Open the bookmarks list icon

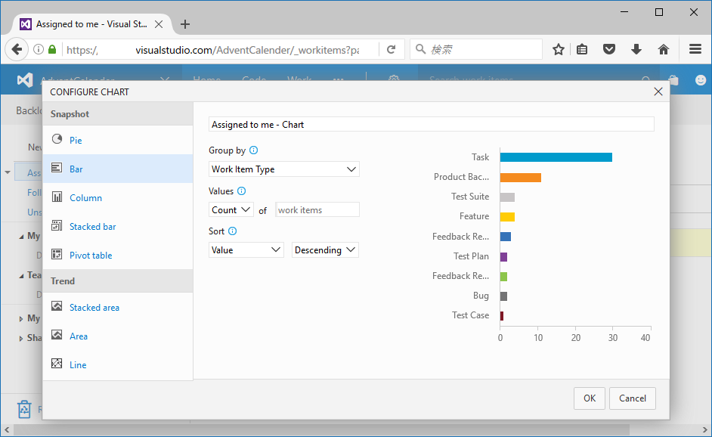coord(582,49)
